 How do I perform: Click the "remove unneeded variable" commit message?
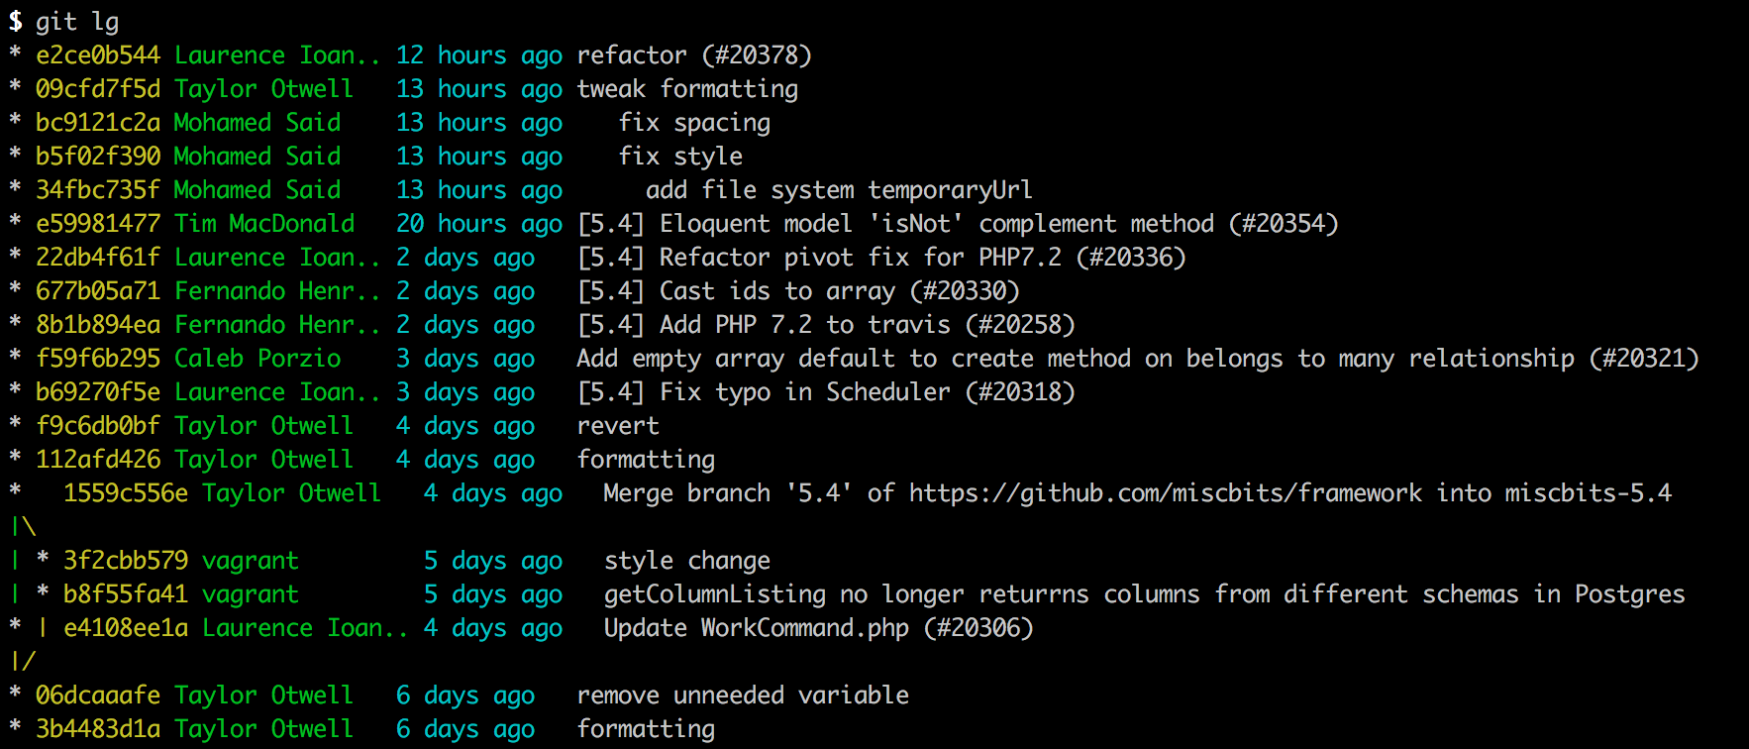tap(743, 695)
